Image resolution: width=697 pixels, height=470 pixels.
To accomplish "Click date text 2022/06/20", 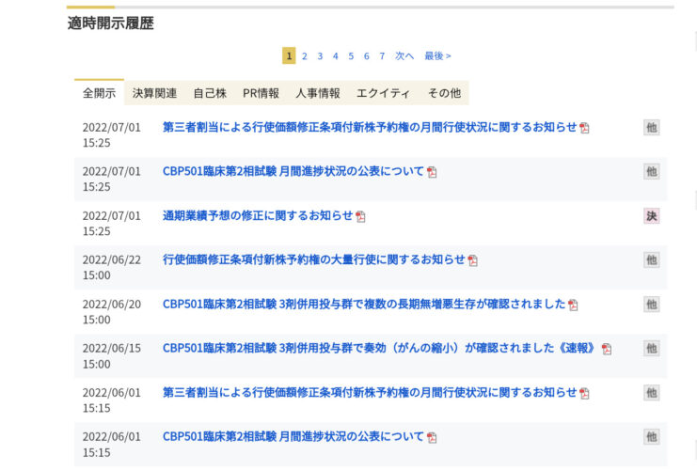I will click(112, 305).
